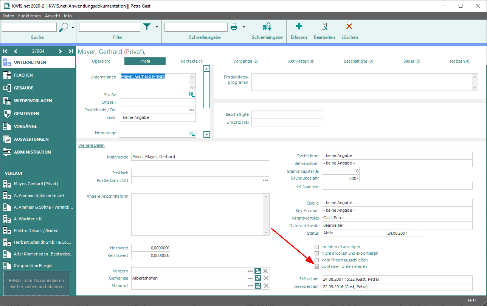487x306 pixels.
Task: Click the printer quick-output icon
Action: tap(234, 27)
